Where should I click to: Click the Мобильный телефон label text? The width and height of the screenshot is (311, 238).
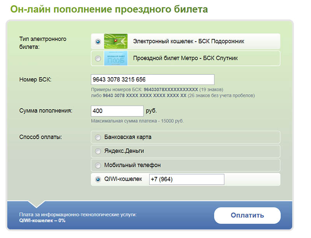pos(133,165)
